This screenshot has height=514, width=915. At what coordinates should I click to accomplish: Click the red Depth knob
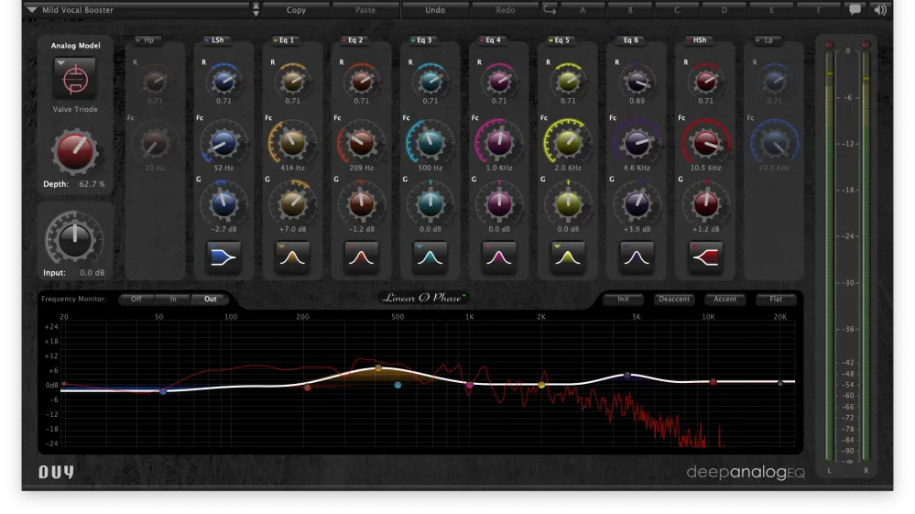tap(75, 151)
